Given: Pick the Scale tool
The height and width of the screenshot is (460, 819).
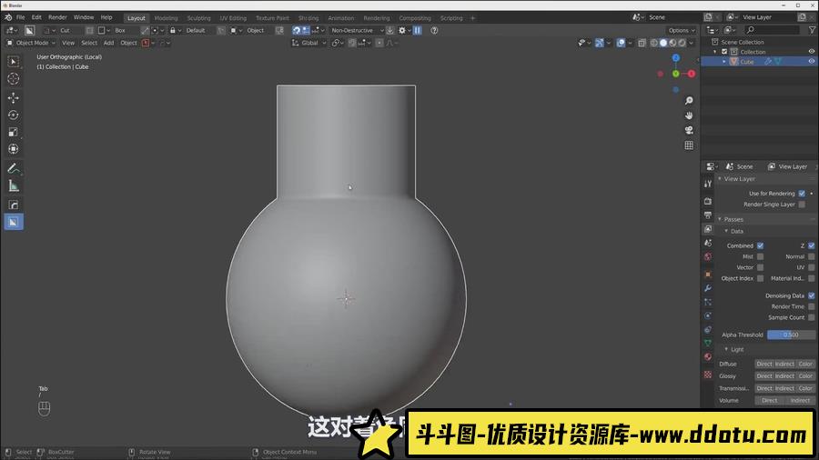Looking at the screenshot, I should (14, 132).
